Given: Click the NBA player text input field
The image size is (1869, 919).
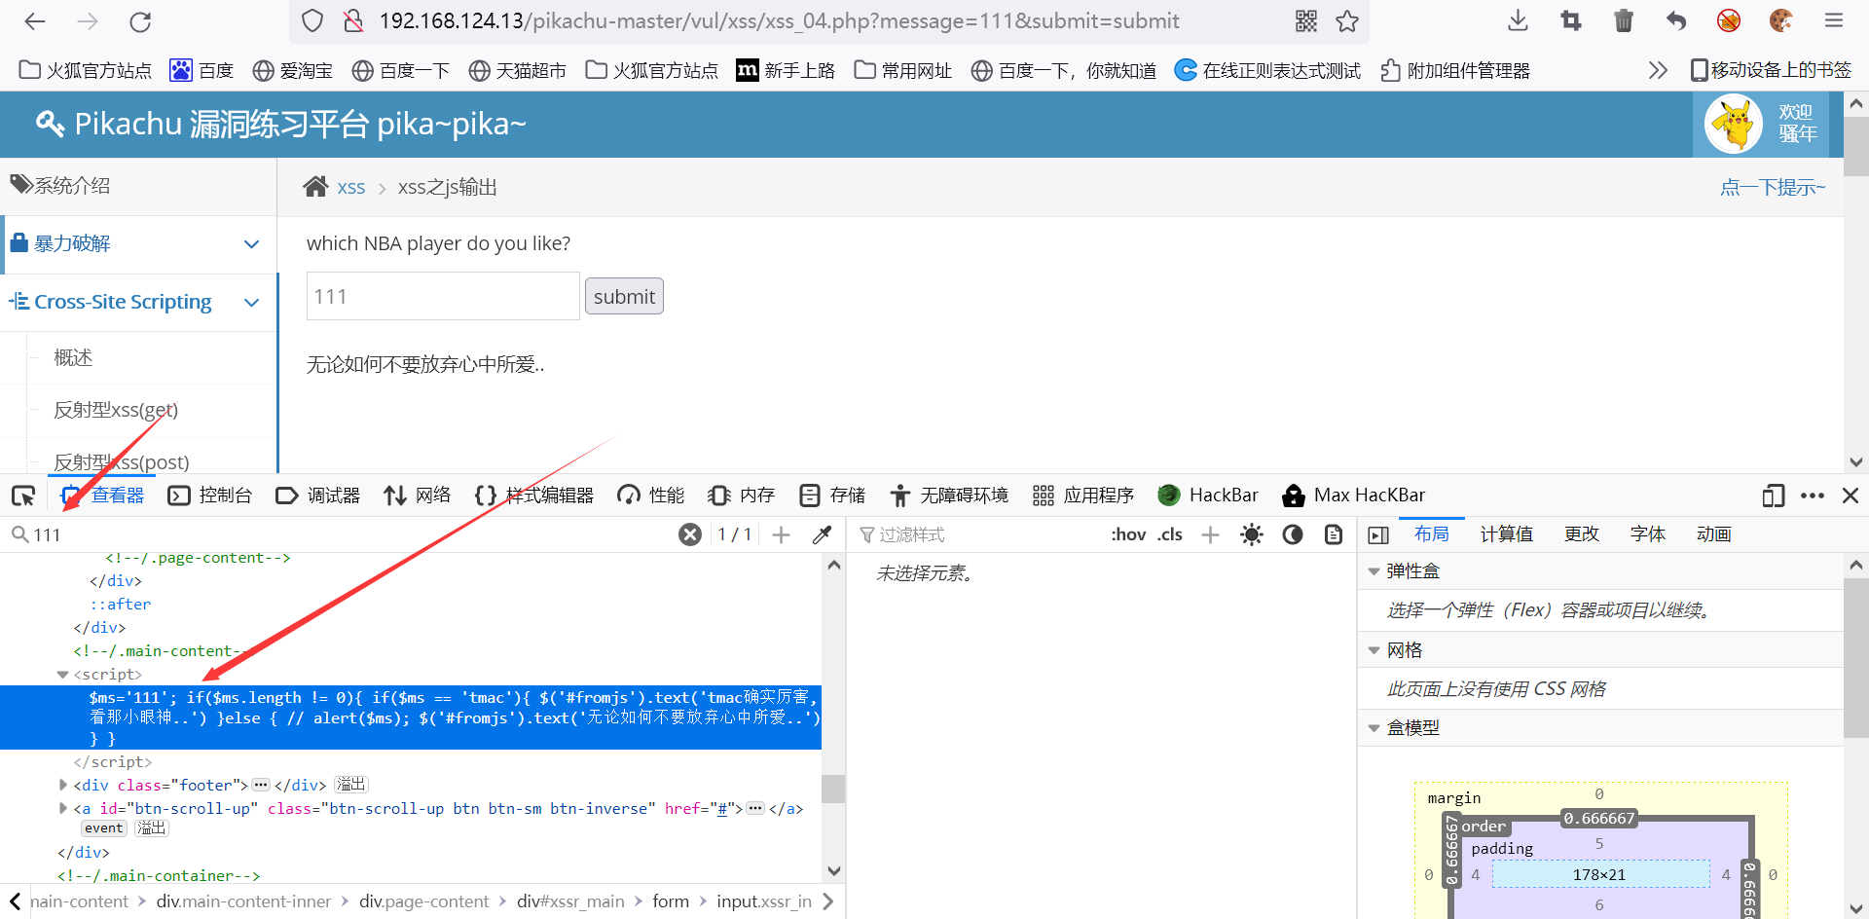Looking at the screenshot, I should coord(443,296).
